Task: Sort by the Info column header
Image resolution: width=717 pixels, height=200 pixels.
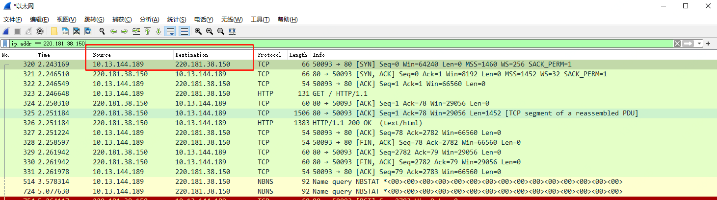Action: (x=513, y=55)
